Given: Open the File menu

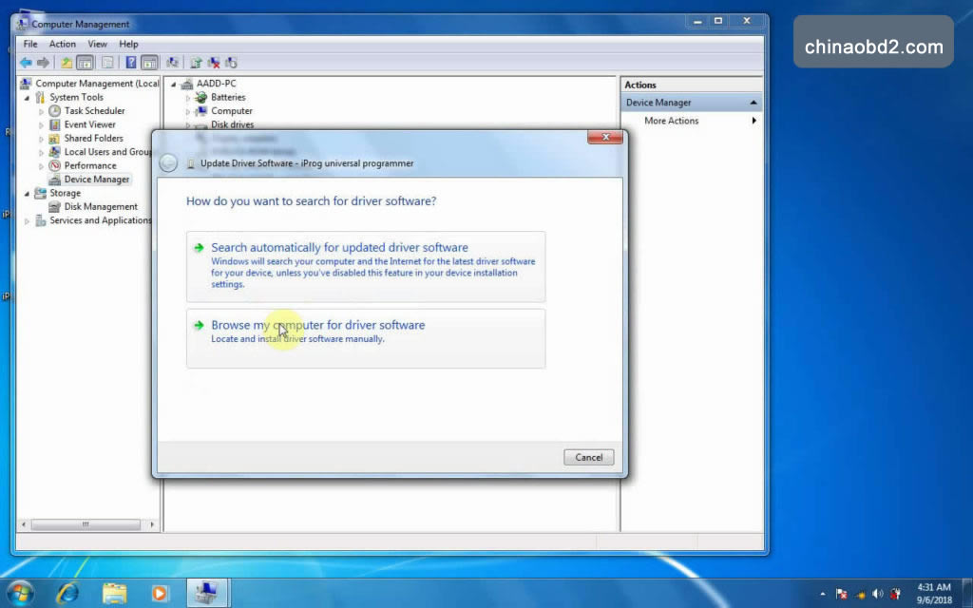Looking at the screenshot, I should (30, 44).
